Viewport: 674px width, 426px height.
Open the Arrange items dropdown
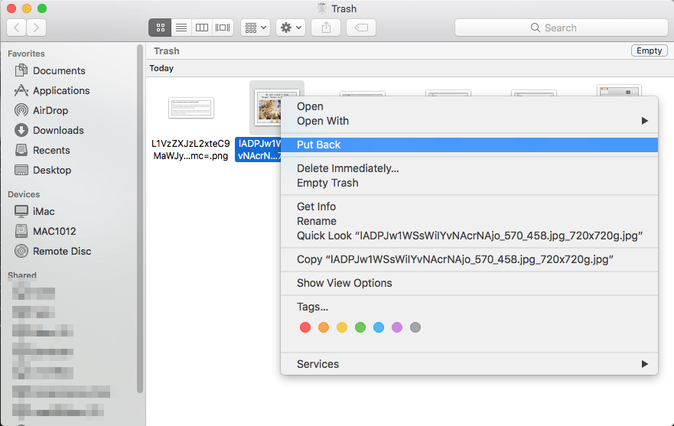pos(255,28)
